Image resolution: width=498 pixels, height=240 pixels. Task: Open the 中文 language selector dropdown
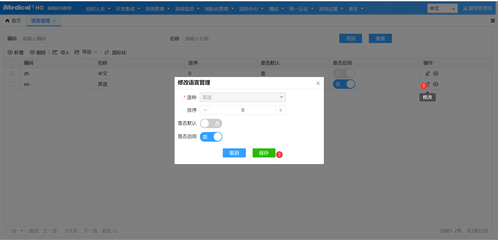click(x=442, y=9)
